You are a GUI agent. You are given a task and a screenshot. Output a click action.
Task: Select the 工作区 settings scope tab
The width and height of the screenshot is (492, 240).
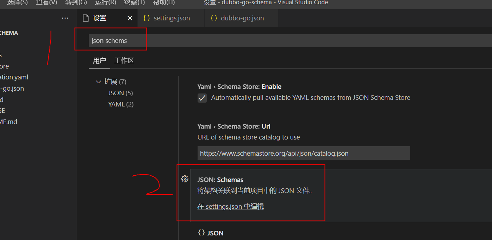pyautogui.click(x=124, y=60)
